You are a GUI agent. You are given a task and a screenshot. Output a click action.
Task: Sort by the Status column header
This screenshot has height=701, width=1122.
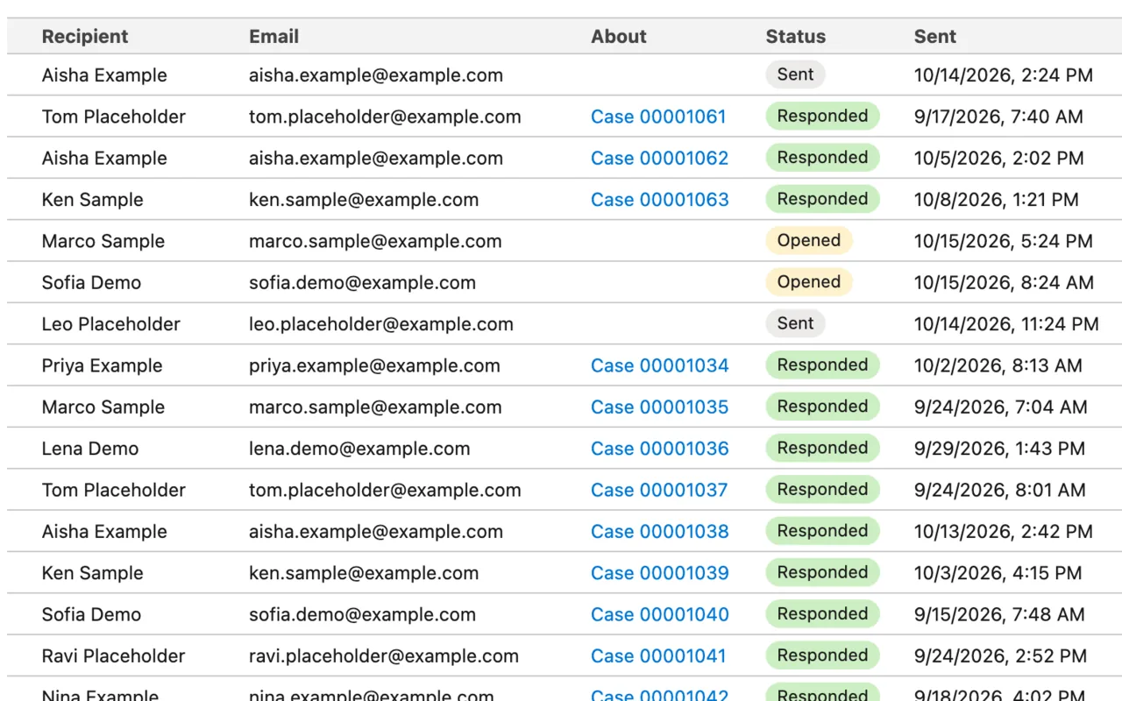796,37
